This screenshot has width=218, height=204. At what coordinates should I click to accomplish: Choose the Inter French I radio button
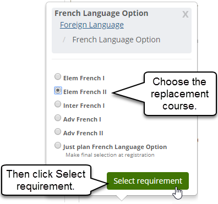point(58,104)
